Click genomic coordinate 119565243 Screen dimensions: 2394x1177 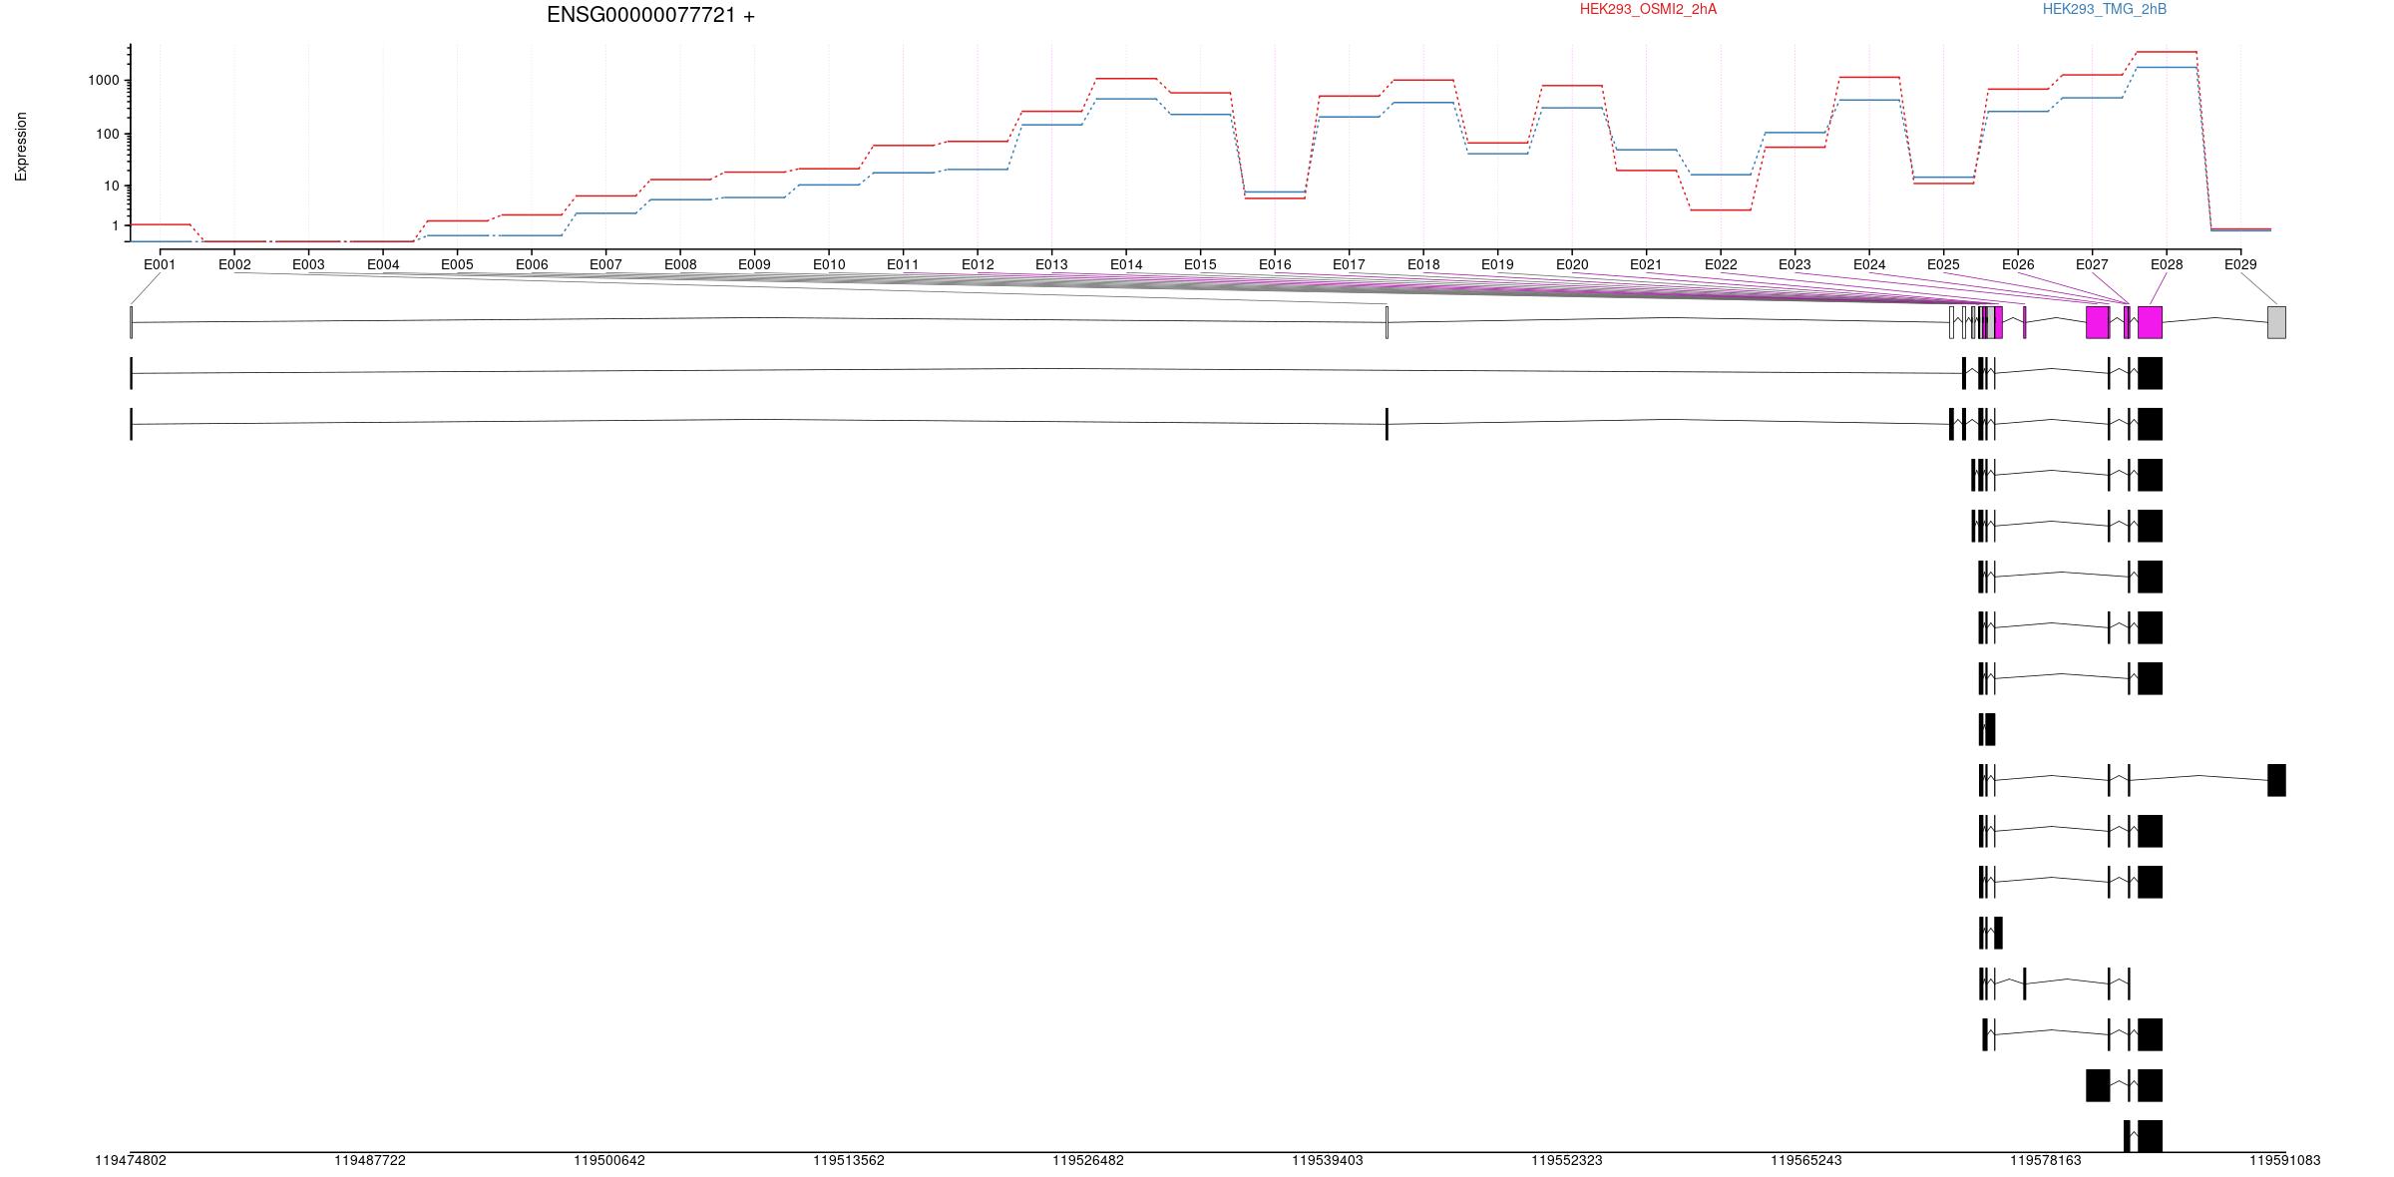pos(1806,1160)
